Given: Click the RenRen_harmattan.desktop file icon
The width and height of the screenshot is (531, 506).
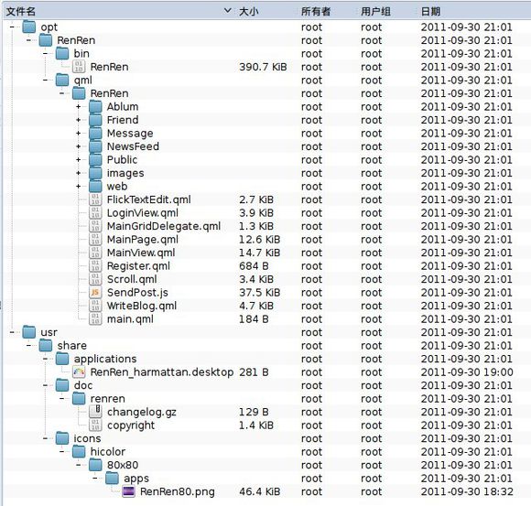Looking at the screenshot, I should (79, 372).
